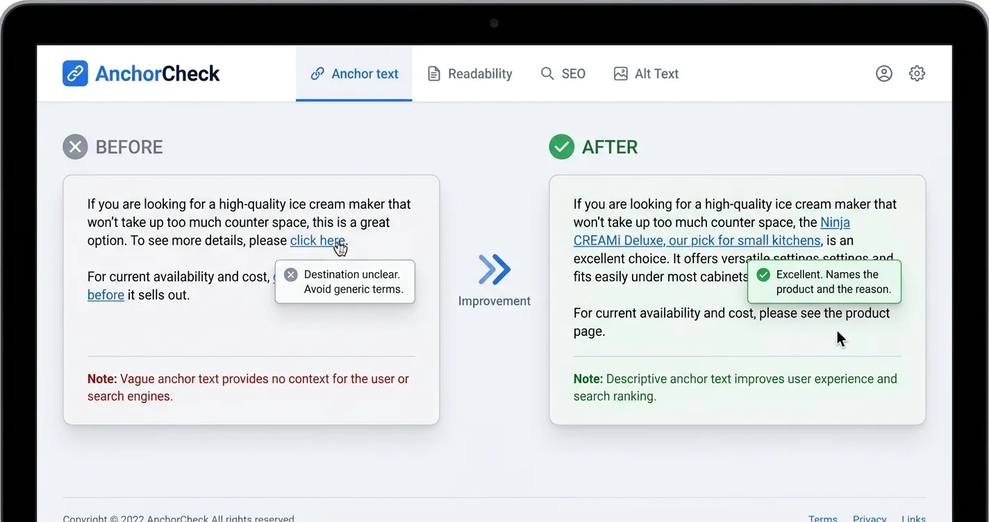Click the 'Destination unclear' tooltip text

tap(354, 282)
